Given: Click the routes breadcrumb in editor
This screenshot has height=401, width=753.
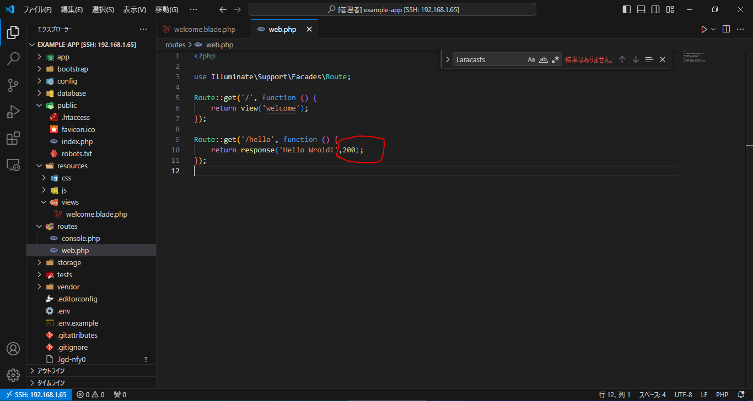Looking at the screenshot, I should click(175, 45).
